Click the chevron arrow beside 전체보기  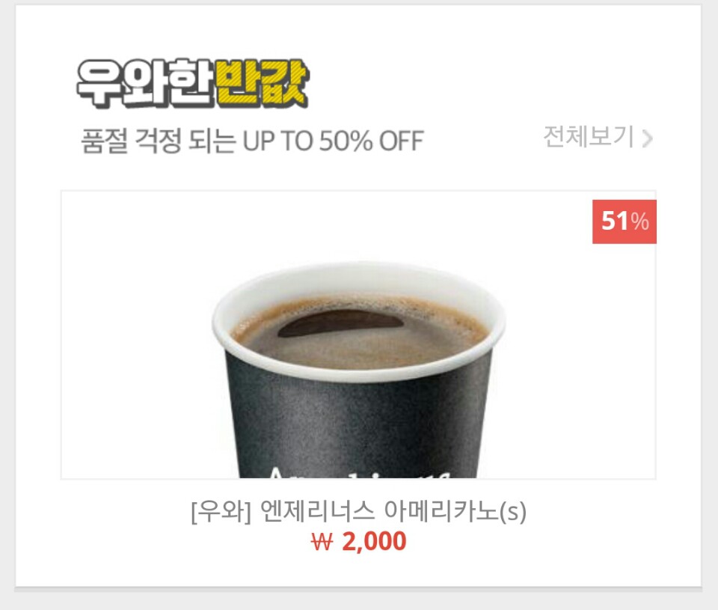(x=647, y=138)
